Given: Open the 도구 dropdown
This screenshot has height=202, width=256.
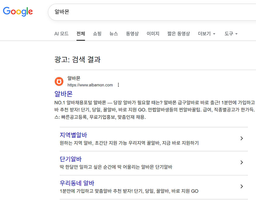Looking at the screenshot, I should tap(229, 34).
